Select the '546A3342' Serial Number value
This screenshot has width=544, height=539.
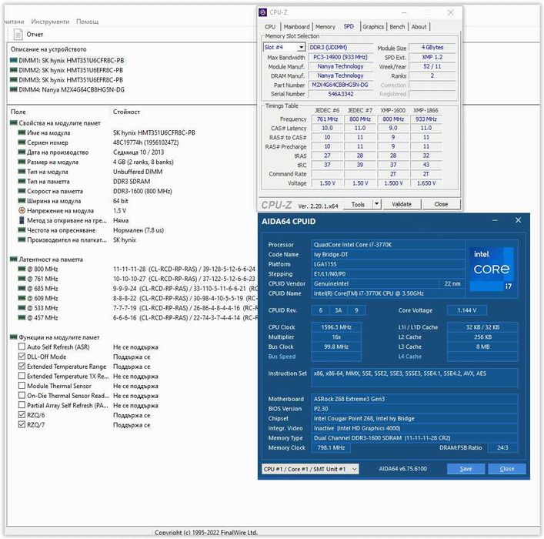(x=340, y=94)
